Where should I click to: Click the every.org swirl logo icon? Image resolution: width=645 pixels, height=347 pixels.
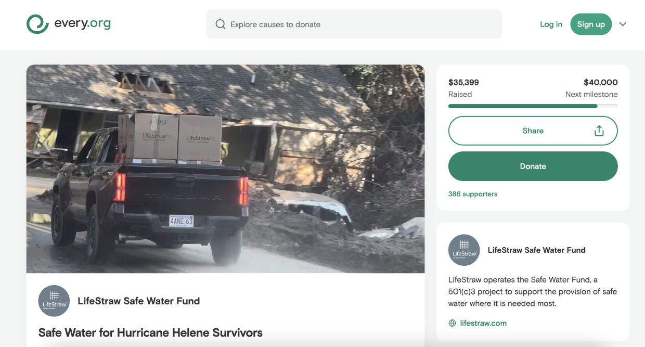[x=37, y=24]
